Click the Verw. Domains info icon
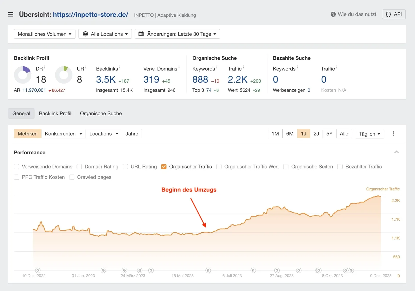The height and width of the screenshot is (291, 415). (179, 67)
